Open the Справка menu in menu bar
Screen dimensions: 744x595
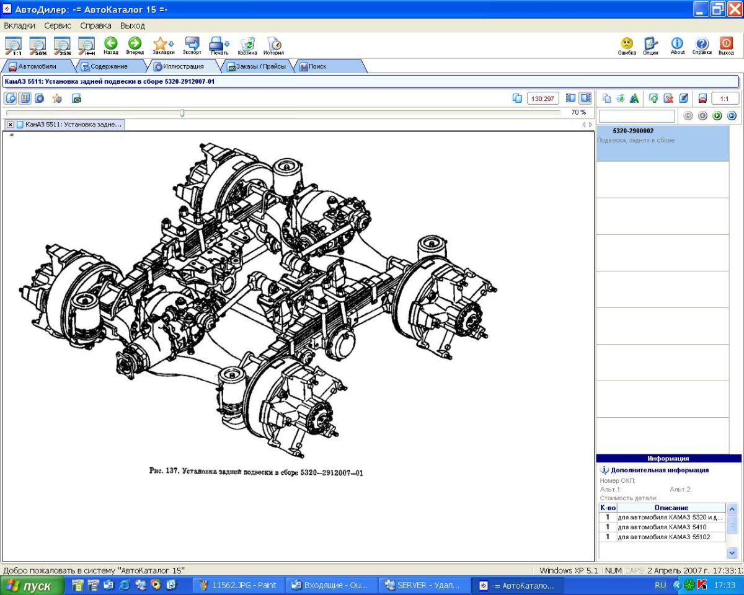(x=96, y=25)
